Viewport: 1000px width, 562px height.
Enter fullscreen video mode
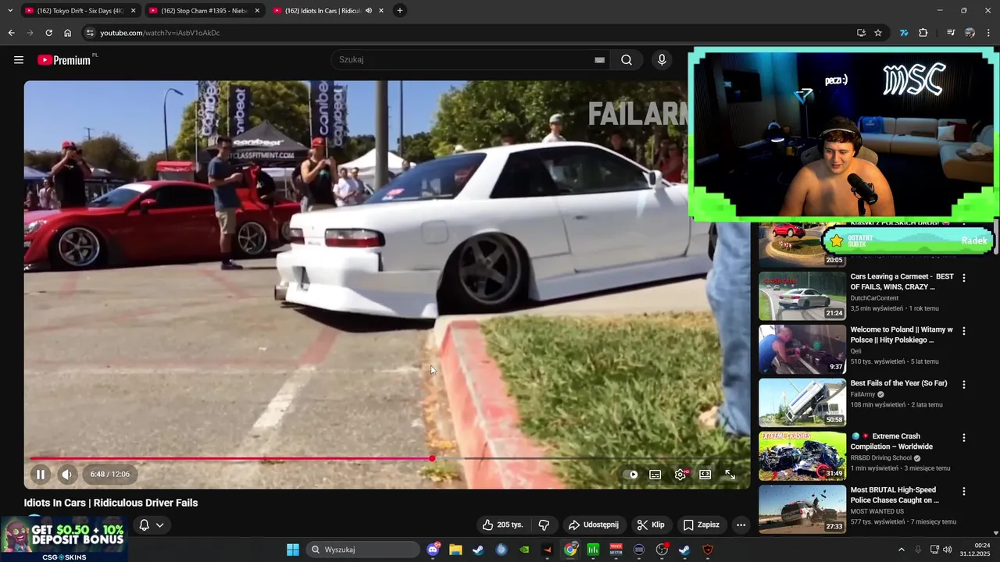730,475
